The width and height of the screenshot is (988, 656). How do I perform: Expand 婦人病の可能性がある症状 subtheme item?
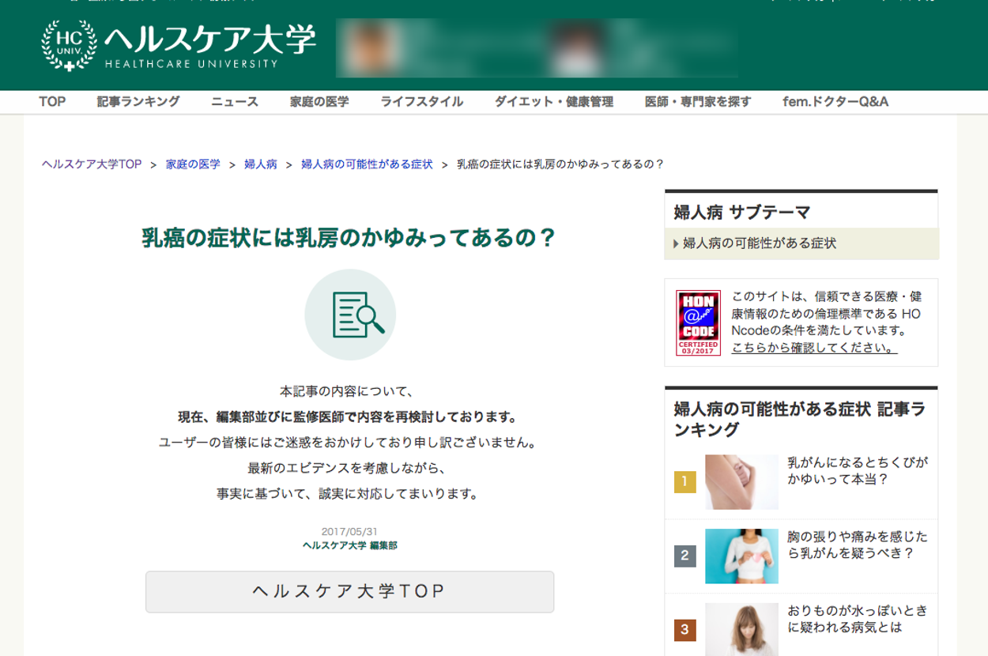tap(759, 243)
